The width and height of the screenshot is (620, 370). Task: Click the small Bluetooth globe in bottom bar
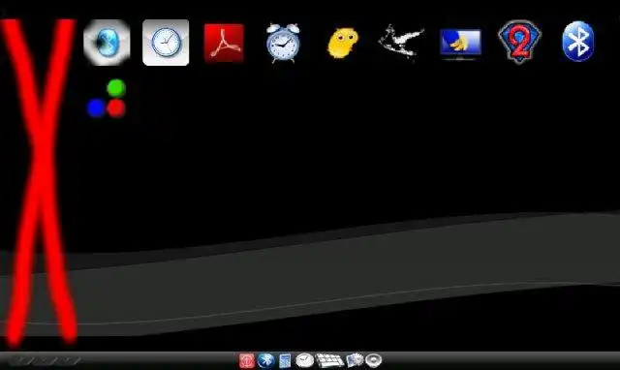pyautogui.click(x=266, y=360)
